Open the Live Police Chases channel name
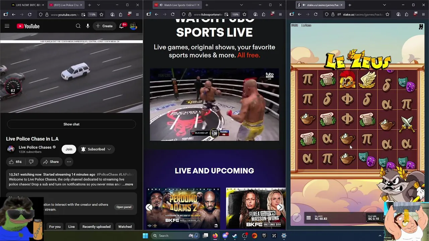This screenshot has height=241, width=429. tap(35, 147)
